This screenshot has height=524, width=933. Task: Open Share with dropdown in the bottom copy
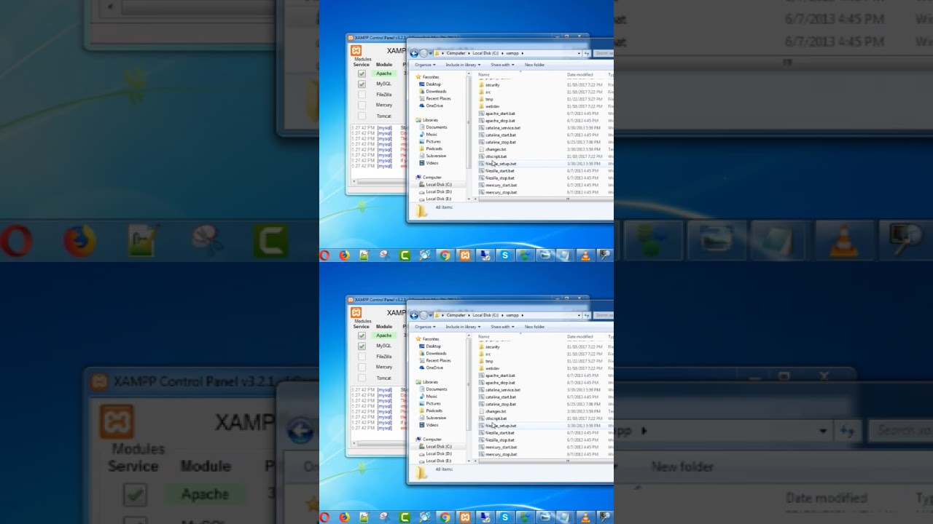(x=502, y=327)
